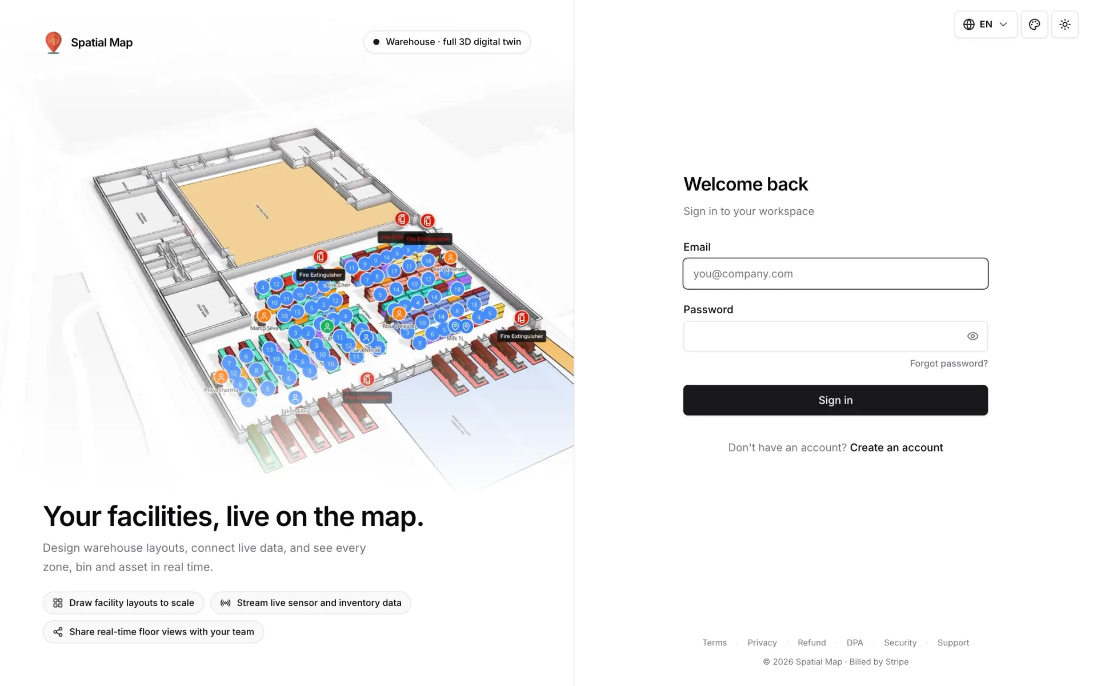Show password with the eye icon

972,336
